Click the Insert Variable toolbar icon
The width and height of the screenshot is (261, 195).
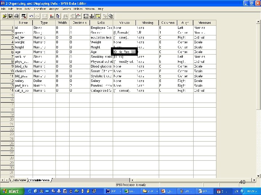pos(79,16)
